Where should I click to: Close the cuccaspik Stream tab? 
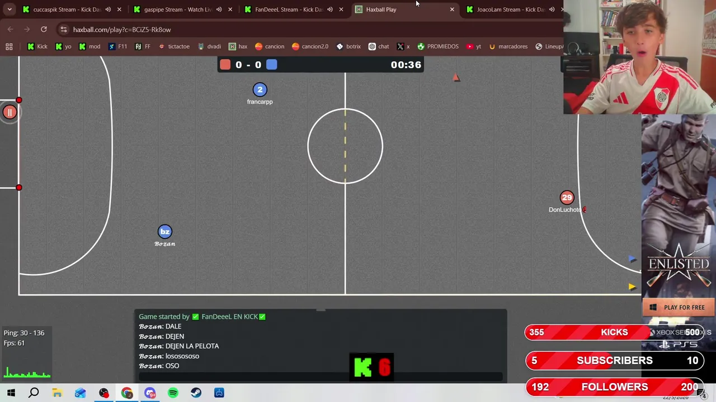point(119,9)
